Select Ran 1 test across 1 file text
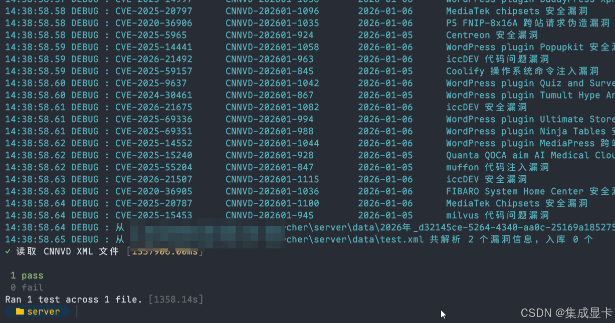This screenshot has height=323, width=615. pos(74,299)
